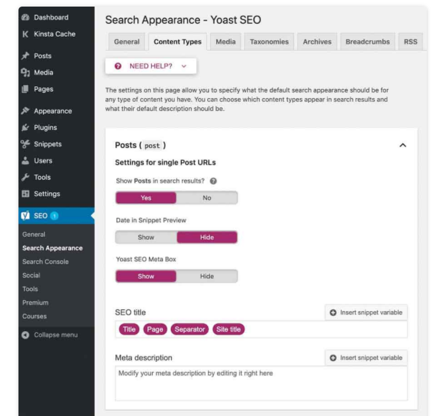Click the Users icon in sidebar
440x416 pixels.
(x=26, y=160)
